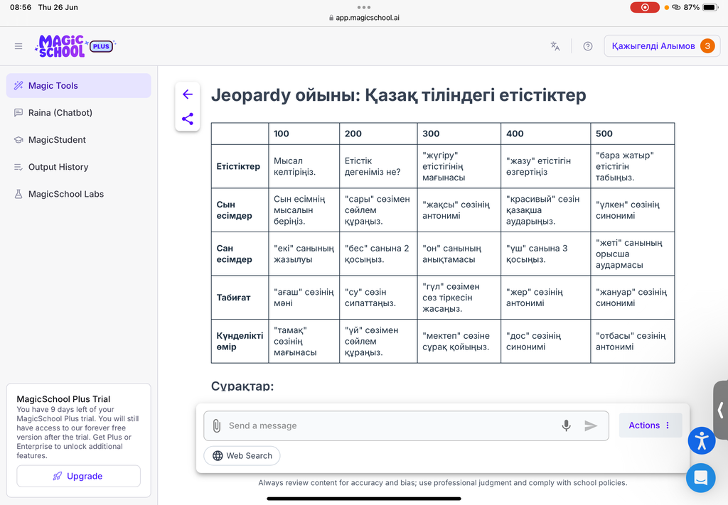Image resolution: width=728 pixels, height=505 pixels.
Task: Click the translate language icon
Action: 555,46
